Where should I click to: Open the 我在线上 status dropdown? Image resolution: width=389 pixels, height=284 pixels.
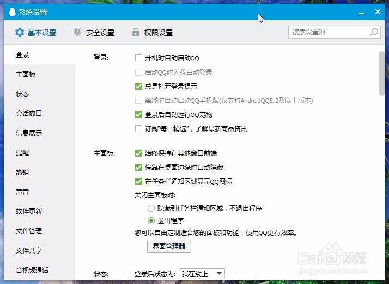(x=202, y=274)
